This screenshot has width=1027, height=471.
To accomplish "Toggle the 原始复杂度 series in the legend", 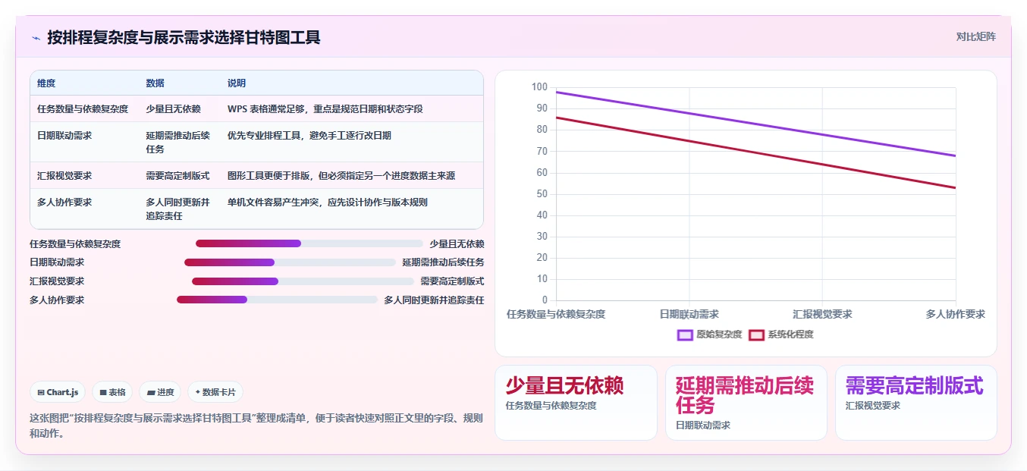I will tap(710, 334).
